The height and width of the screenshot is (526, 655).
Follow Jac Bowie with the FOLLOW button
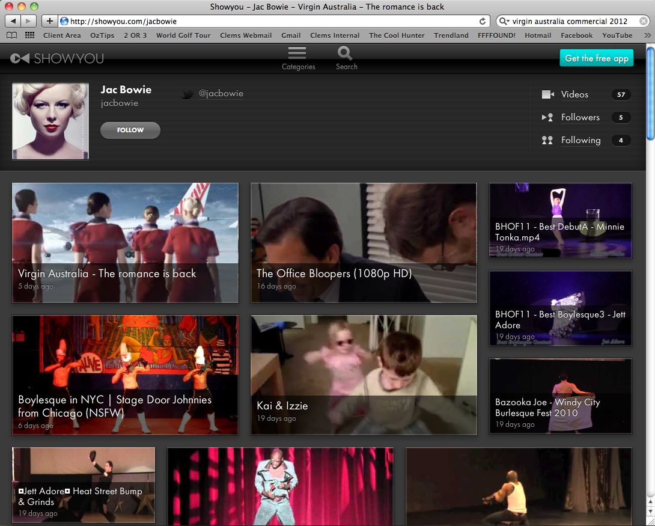[x=130, y=130]
